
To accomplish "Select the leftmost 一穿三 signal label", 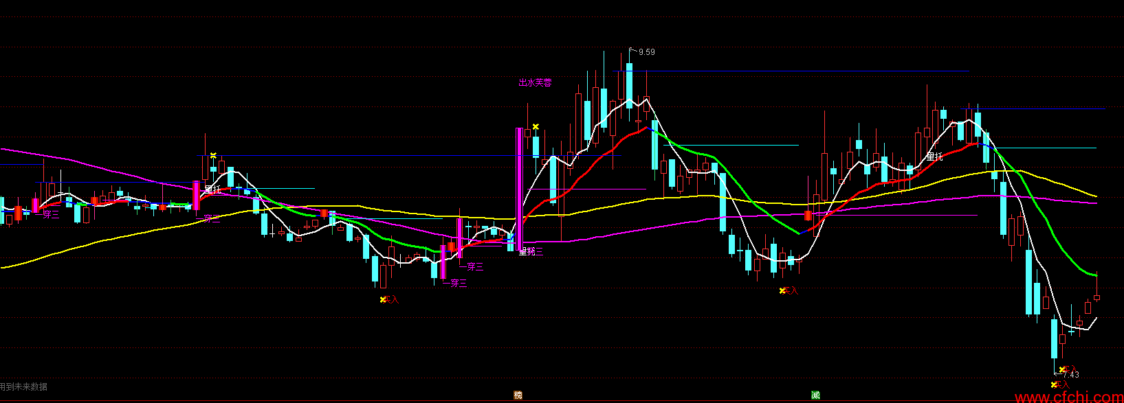I will pos(47,215).
